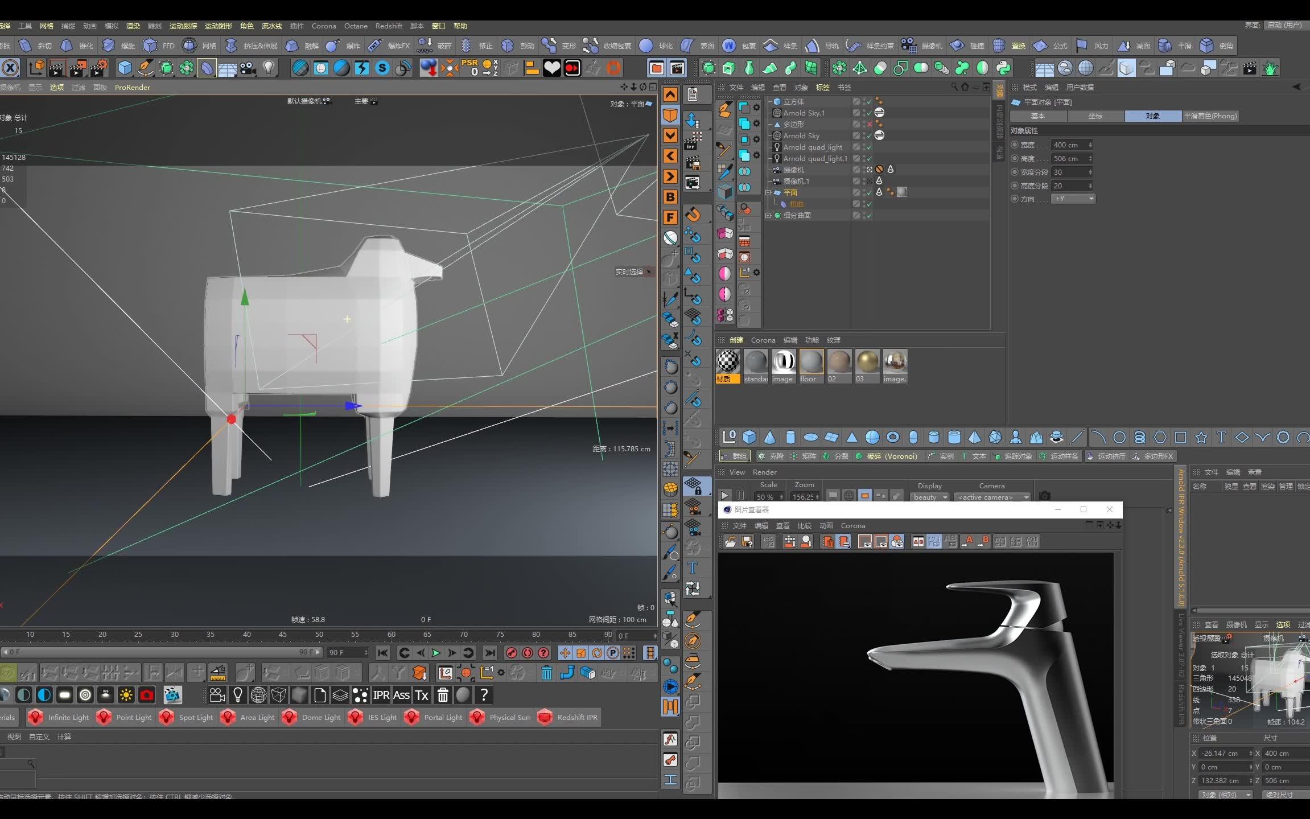This screenshot has width=1310, height=819.
Task: Toggle enable check for Arnold quad_light
Action: tap(868, 147)
